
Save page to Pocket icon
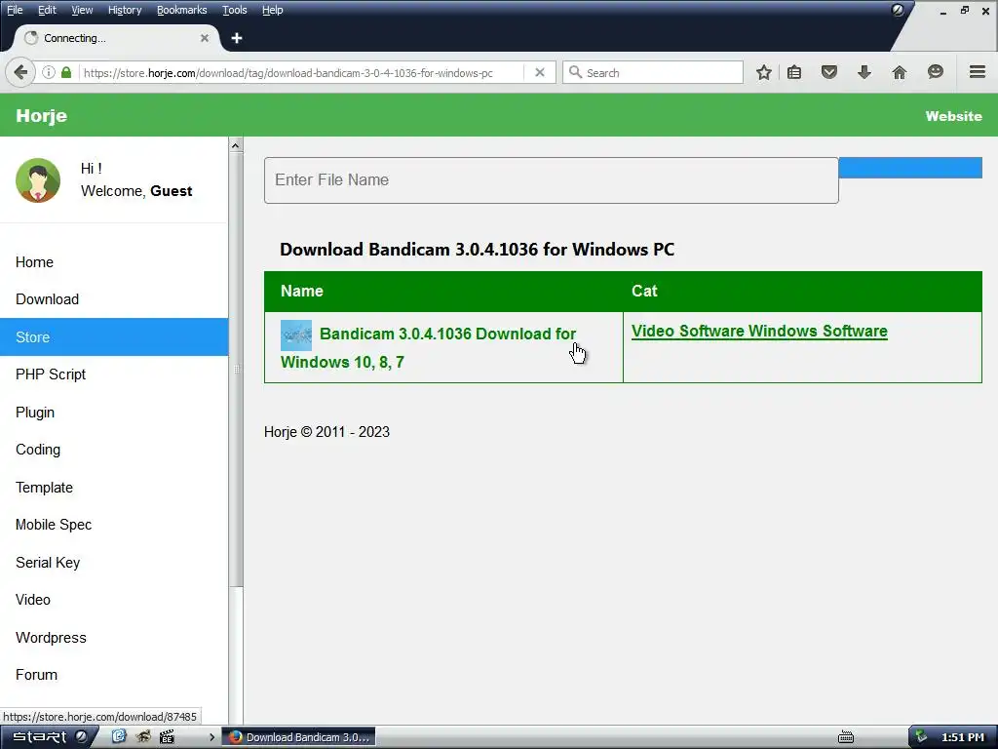pos(829,72)
